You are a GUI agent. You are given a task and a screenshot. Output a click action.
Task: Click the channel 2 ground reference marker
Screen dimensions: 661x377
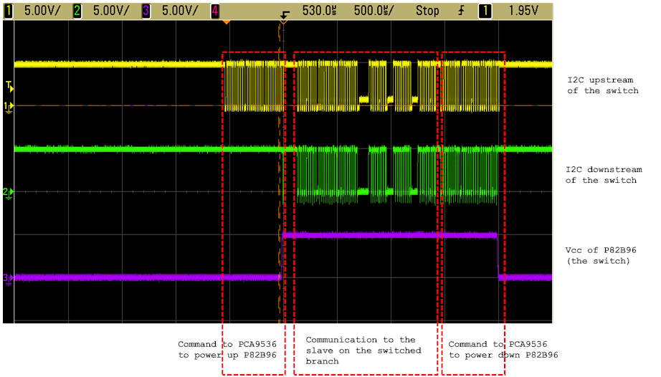coord(9,192)
